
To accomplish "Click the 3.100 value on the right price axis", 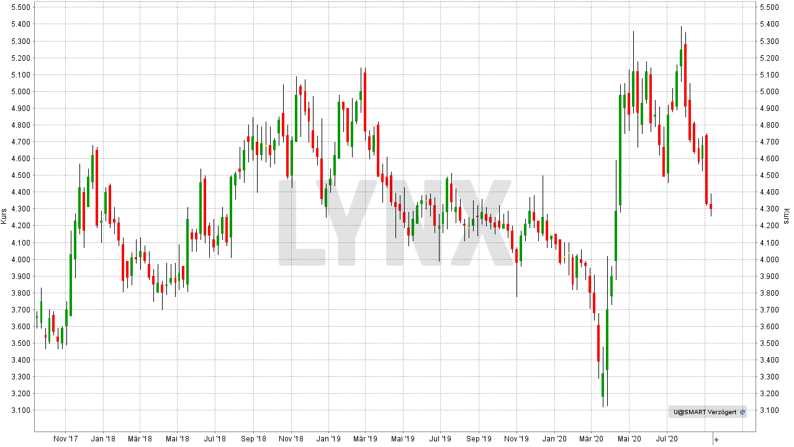I will point(769,410).
